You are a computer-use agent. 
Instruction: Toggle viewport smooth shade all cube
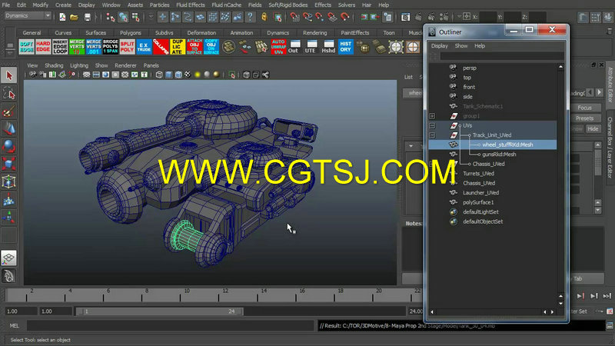click(168, 75)
